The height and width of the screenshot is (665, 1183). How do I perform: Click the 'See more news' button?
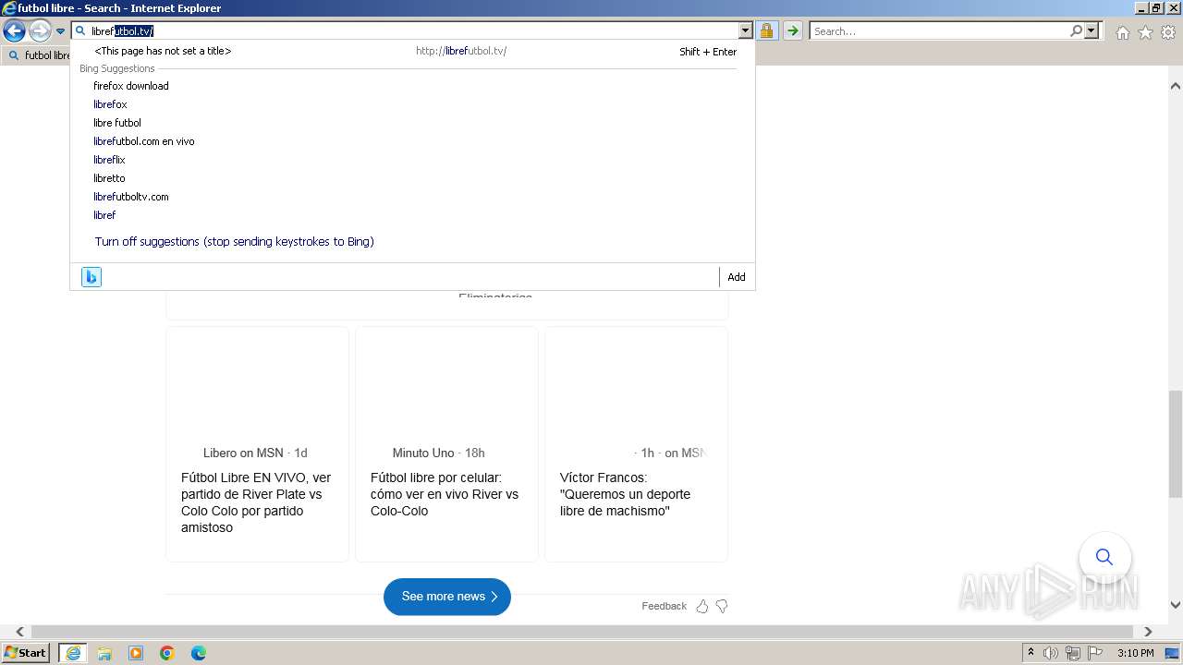[x=447, y=597]
